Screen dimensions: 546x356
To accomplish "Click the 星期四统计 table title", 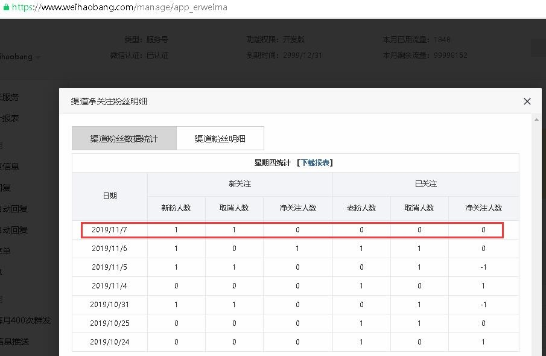I will pyautogui.click(x=272, y=163).
